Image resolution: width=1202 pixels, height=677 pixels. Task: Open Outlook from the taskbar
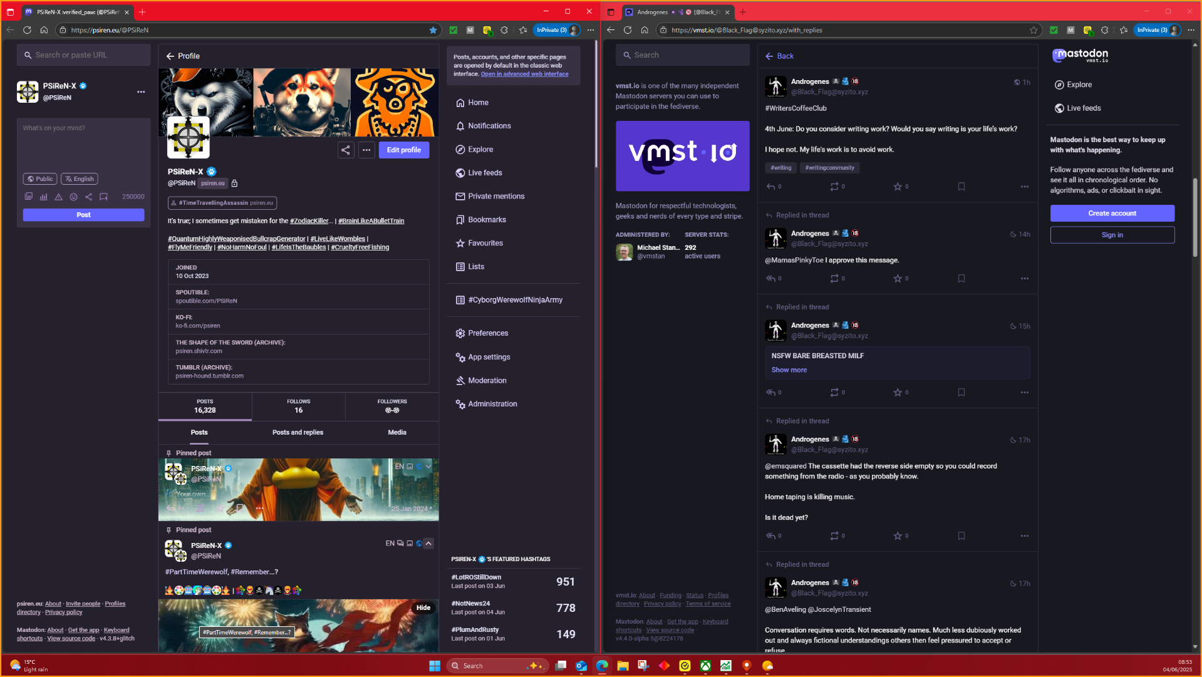pyautogui.click(x=581, y=666)
